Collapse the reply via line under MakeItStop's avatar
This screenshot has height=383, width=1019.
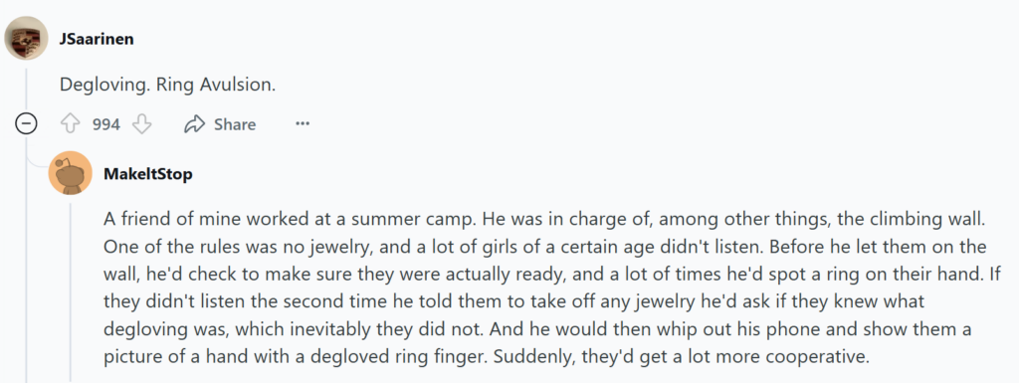pos(71,290)
